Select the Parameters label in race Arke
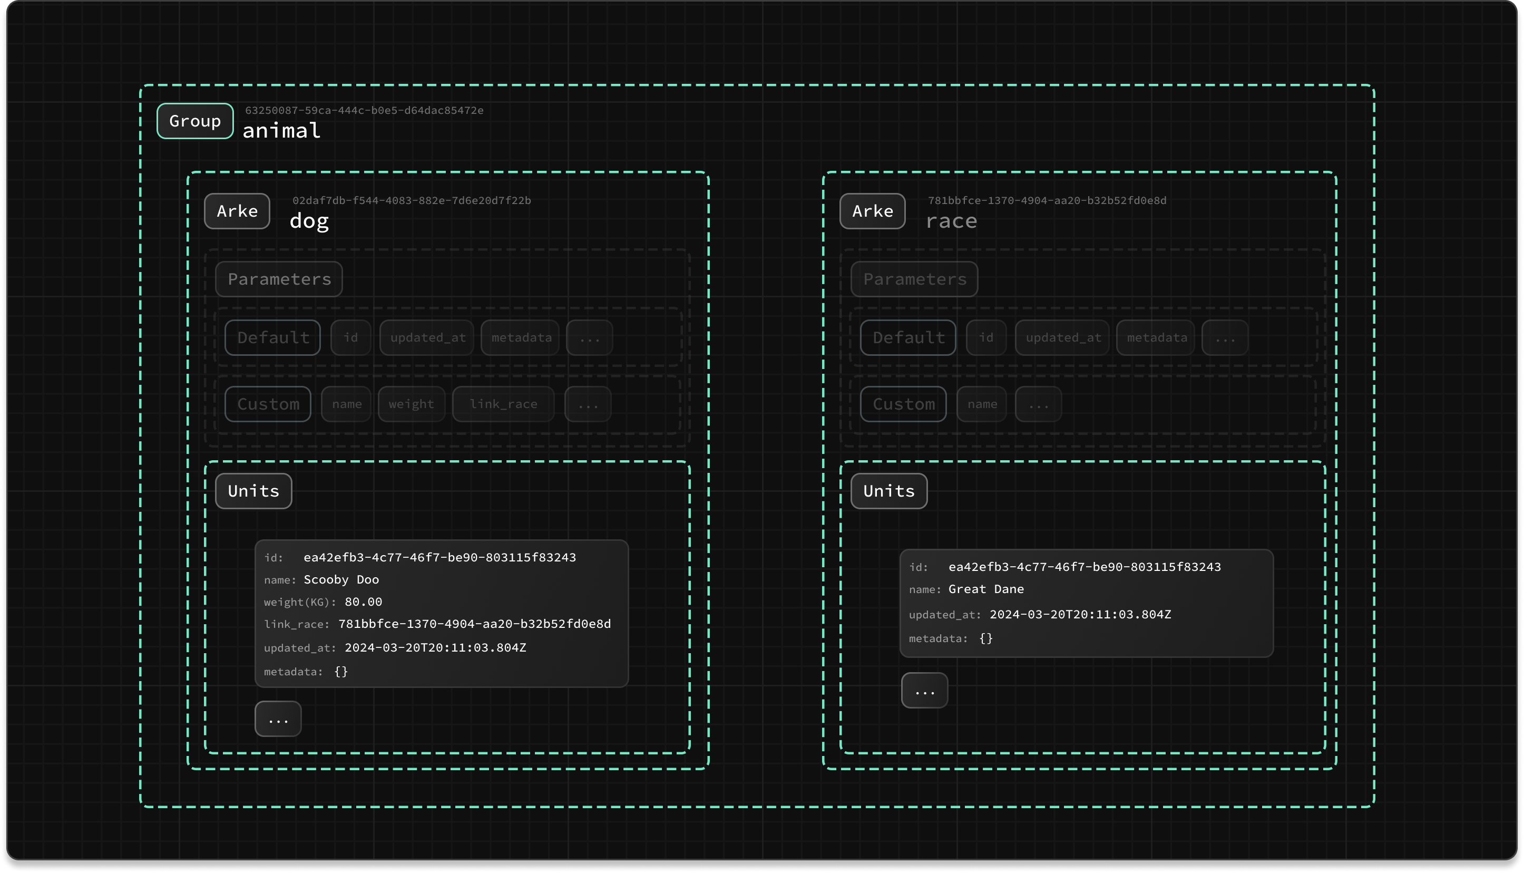 tap(914, 279)
